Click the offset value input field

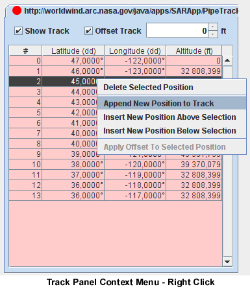coord(177,30)
